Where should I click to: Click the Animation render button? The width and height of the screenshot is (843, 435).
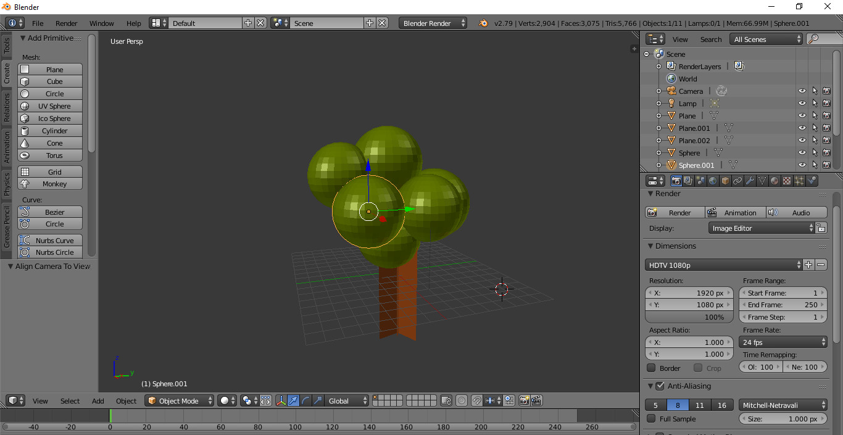735,212
